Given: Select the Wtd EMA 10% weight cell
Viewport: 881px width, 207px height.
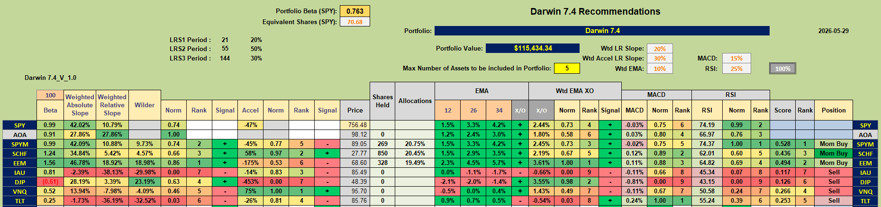Looking at the screenshot, I should click(660, 69).
